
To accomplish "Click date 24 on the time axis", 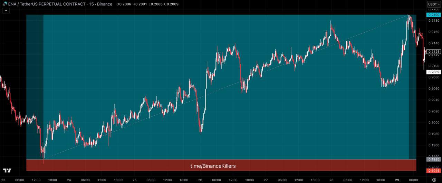I will click(x=69, y=180).
